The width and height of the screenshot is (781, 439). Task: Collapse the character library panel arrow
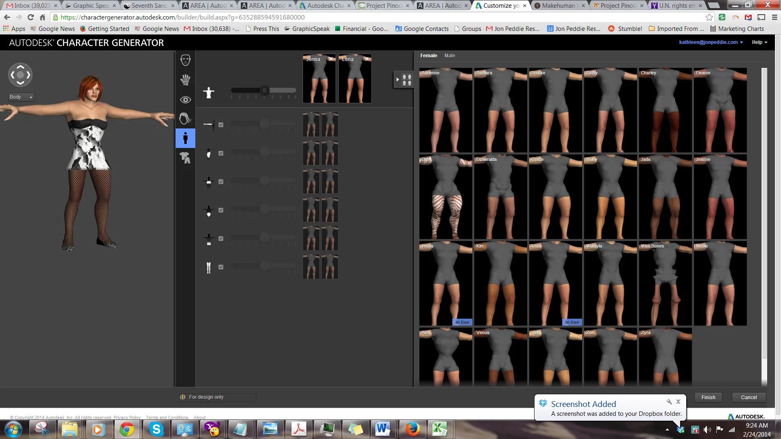coord(397,80)
